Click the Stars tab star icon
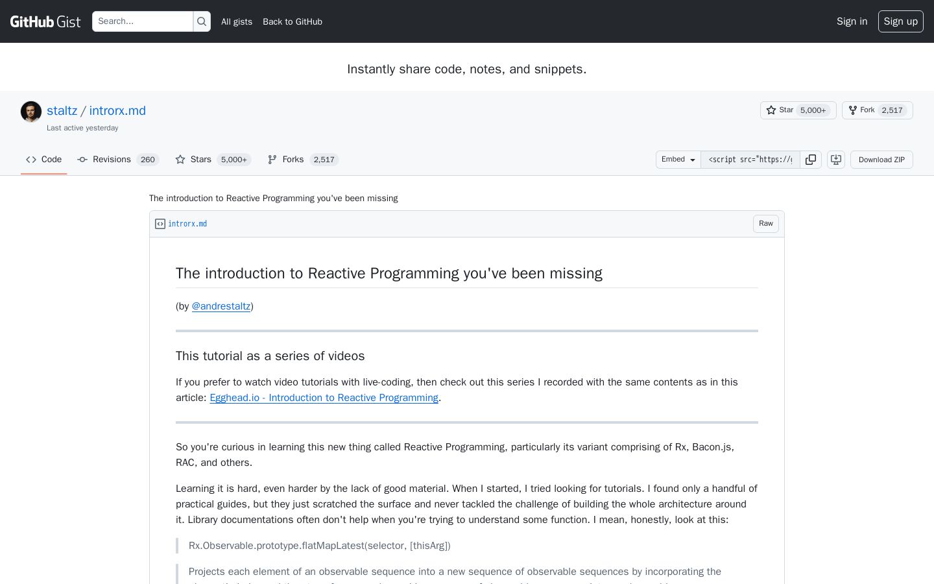934x584 pixels. click(180, 160)
